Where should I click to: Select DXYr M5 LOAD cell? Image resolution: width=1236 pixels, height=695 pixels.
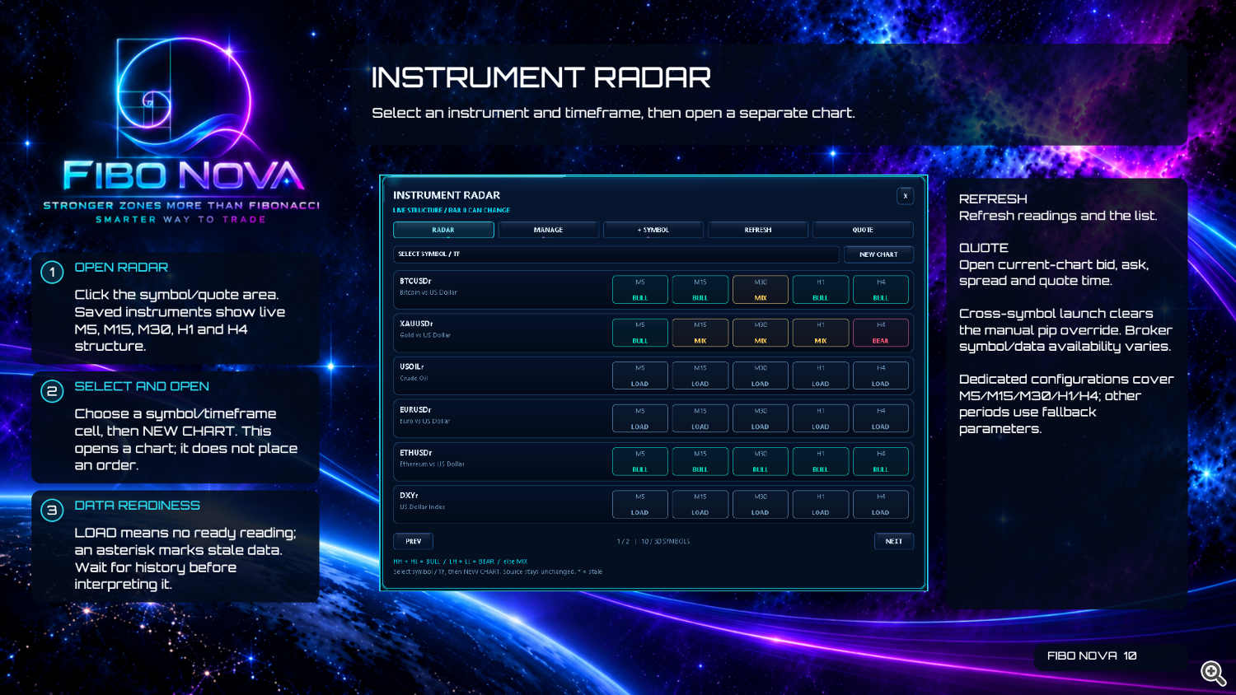click(640, 504)
